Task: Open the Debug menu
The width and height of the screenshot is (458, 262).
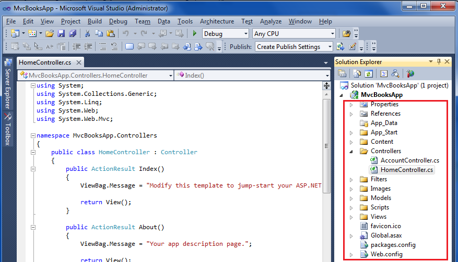Action: pos(118,21)
